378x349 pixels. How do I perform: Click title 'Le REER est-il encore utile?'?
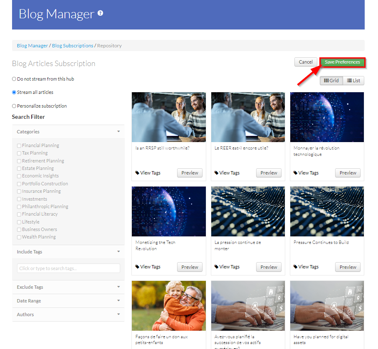tap(241, 148)
